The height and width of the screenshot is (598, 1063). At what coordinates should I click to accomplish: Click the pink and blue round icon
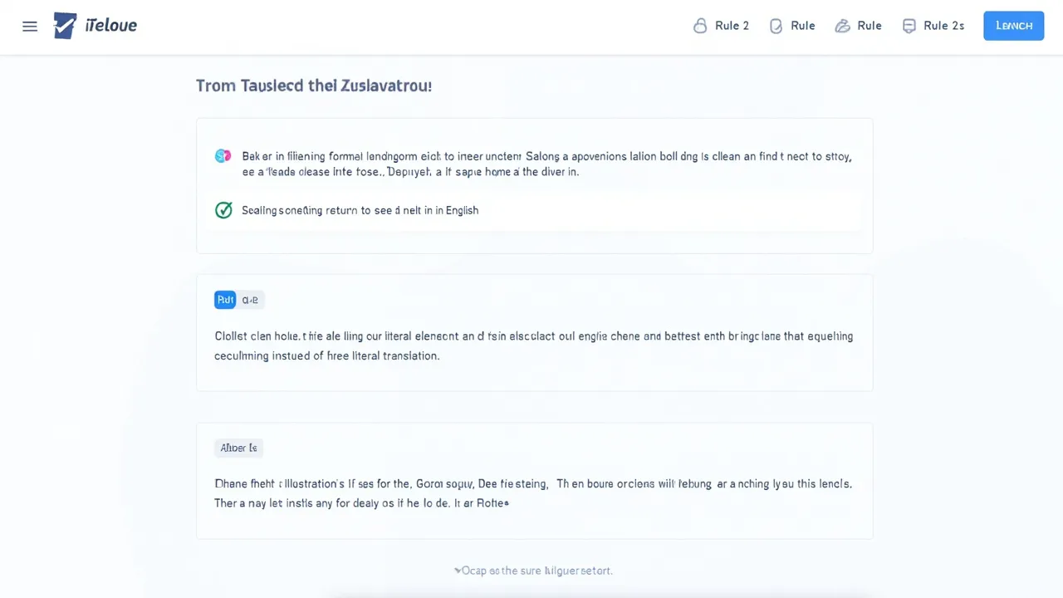pyautogui.click(x=223, y=155)
